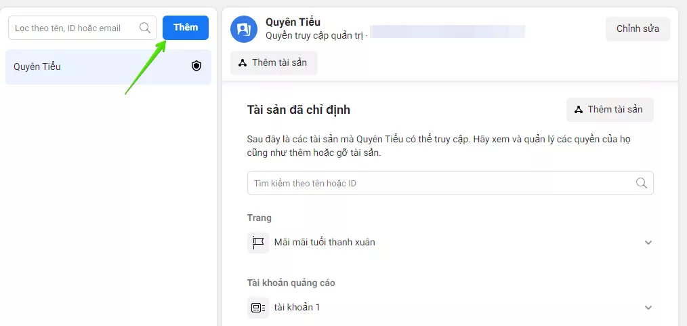Click the magnifier icon in the name filter box

coord(145,28)
